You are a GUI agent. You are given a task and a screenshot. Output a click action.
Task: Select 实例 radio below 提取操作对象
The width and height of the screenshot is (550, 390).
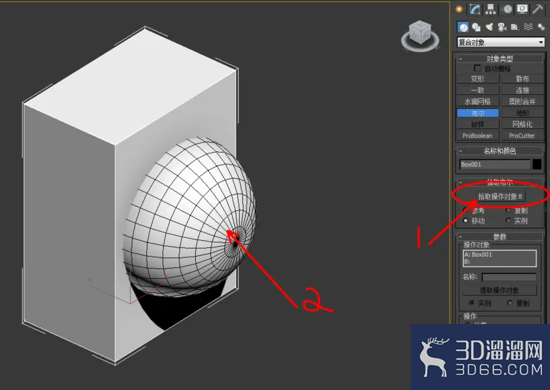click(472, 303)
